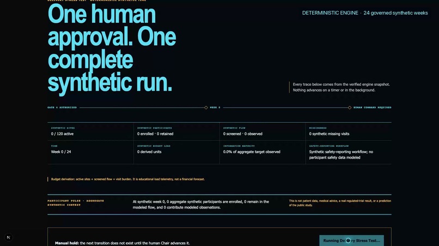Click the 'Synthetic Sites' cell label
Image resolution: width=439 pixels, height=246 pixels.
63,128
